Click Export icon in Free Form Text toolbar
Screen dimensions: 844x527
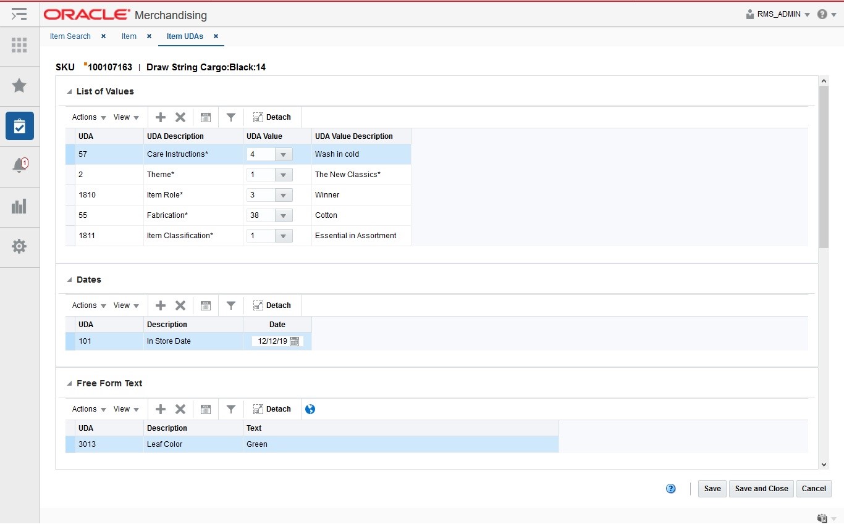tap(206, 409)
